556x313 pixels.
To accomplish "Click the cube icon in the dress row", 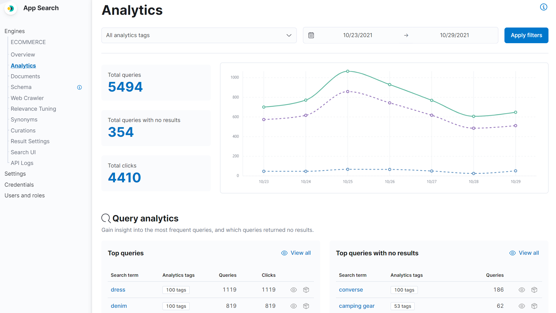I will (306, 290).
